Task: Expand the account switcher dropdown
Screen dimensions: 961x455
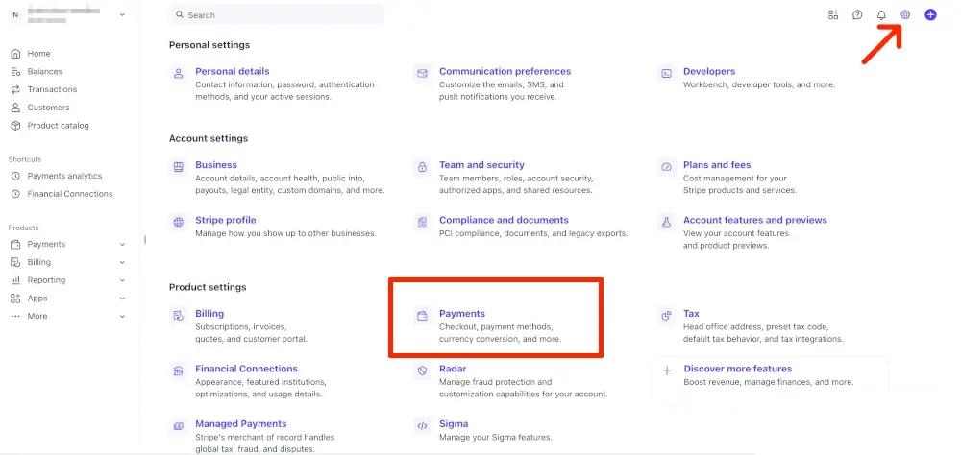Action: coord(122,14)
